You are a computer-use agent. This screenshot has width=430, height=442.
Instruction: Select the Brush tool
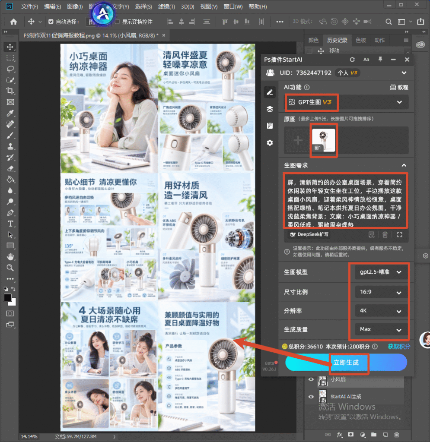10,135
